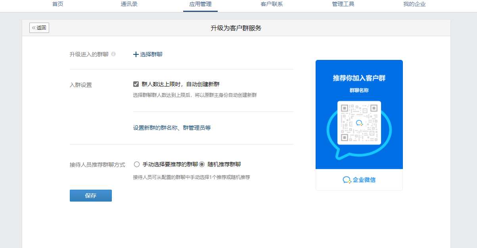
Task: Click the 企业微信 logo under the preview card
Action: (359, 180)
